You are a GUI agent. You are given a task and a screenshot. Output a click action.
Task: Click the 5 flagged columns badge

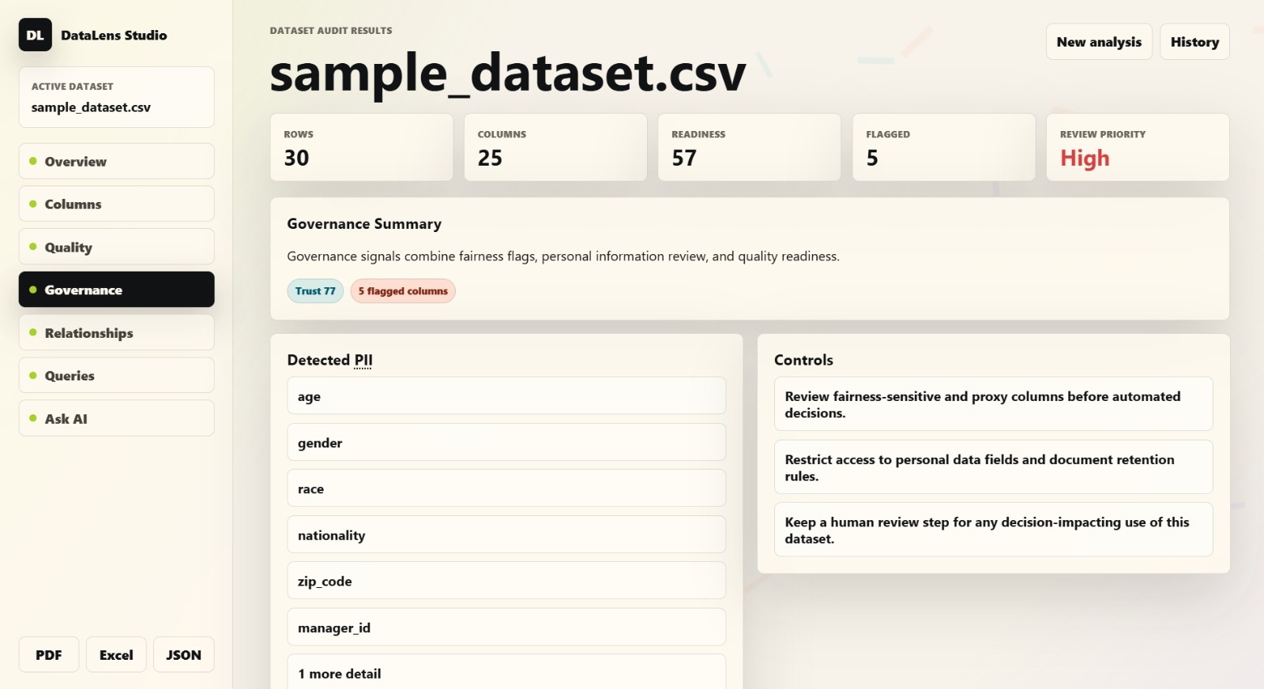[403, 290]
